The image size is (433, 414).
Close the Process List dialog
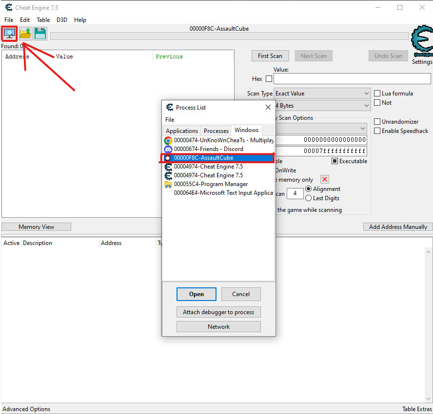pos(268,107)
